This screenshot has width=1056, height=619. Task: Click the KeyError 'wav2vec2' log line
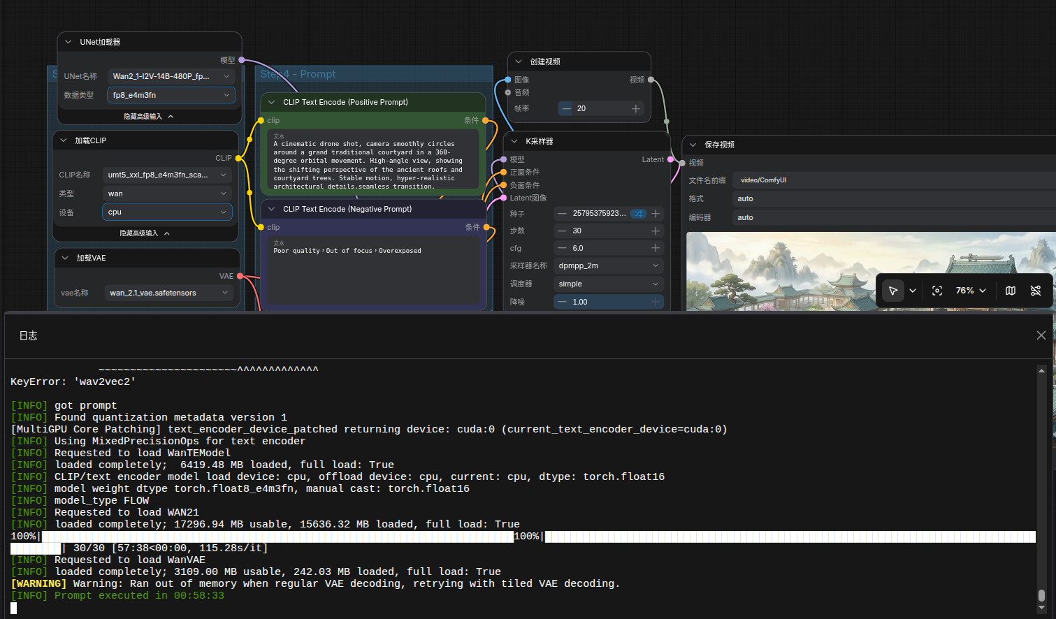coord(73,381)
